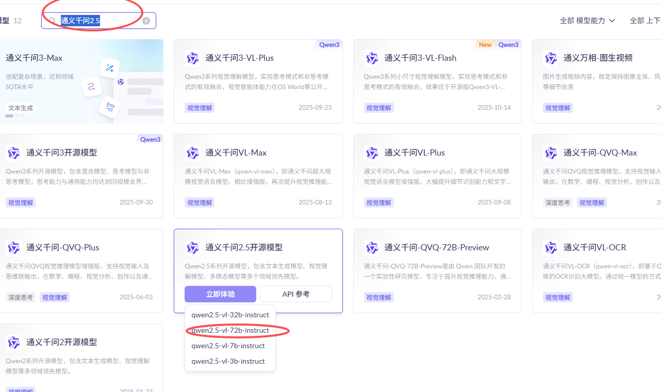Select qwen2.5-vl-32b-instruct from the dropdown list

tap(230, 315)
